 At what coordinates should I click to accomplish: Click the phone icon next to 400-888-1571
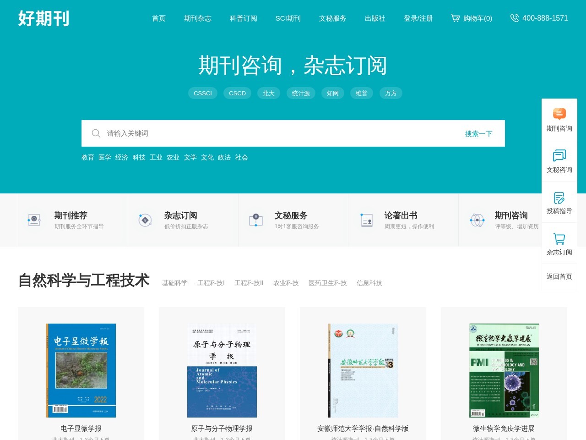514,18
